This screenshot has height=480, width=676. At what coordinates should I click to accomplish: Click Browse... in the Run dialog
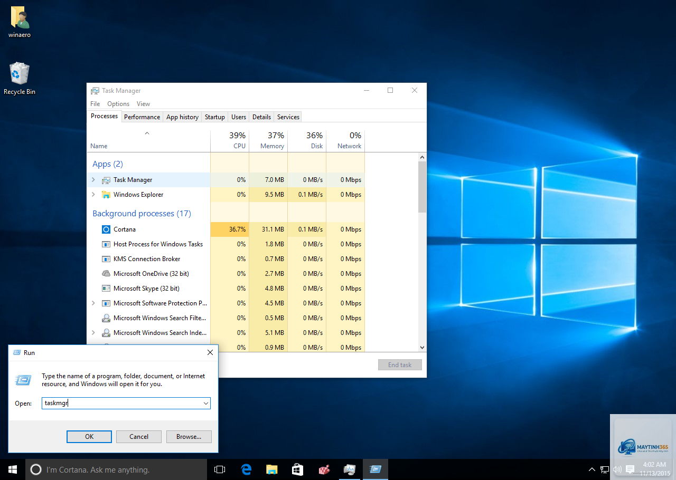pos(189,437)
